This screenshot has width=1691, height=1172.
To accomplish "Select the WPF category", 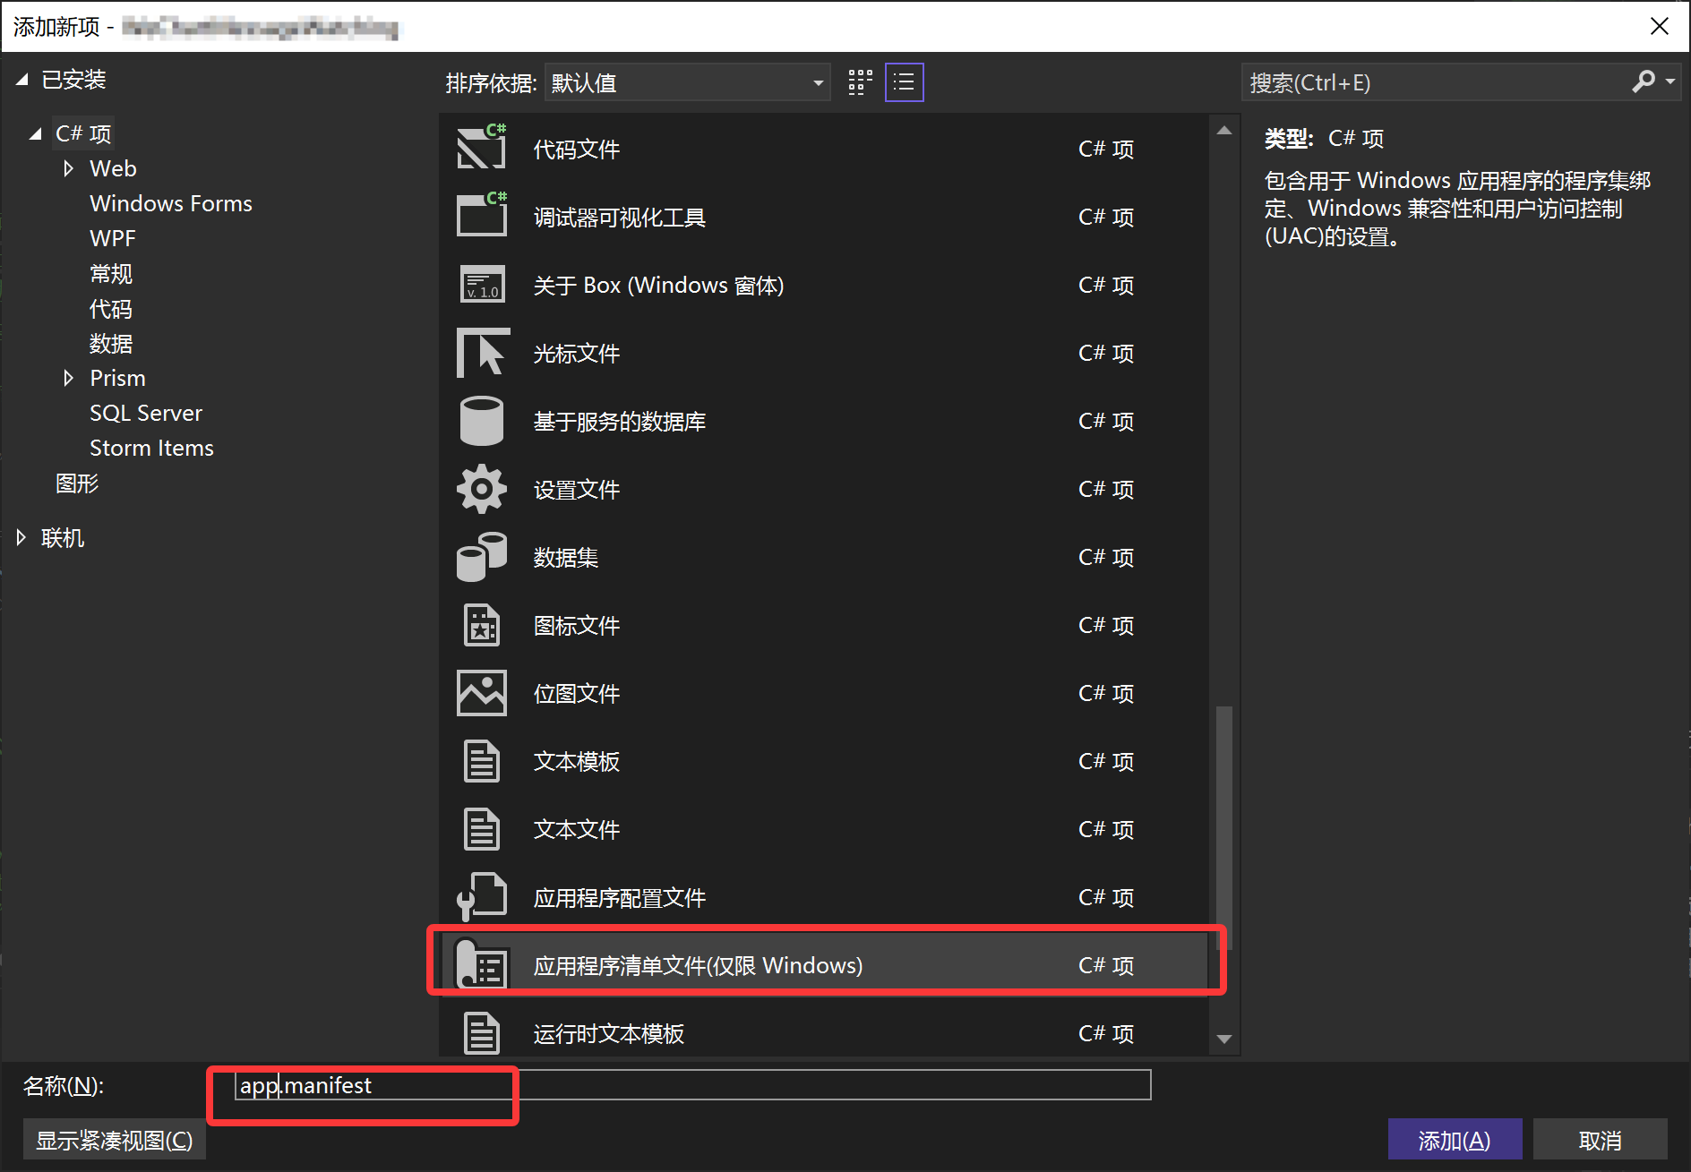I will [x=113, y=238].
